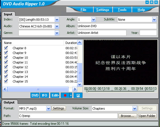Open the Settings menu
This screenshot has height=127, width=160.
pos(103,10)
